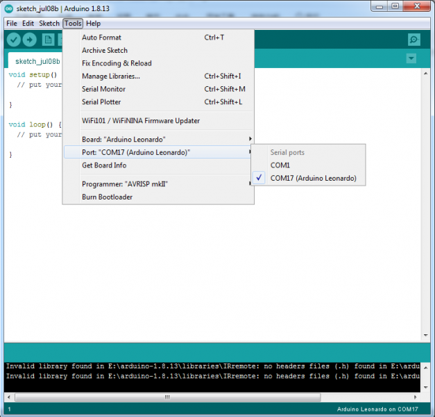Click "void setup()" code line
The height and width of the screenshot is (417, 435).
[33, 74]
